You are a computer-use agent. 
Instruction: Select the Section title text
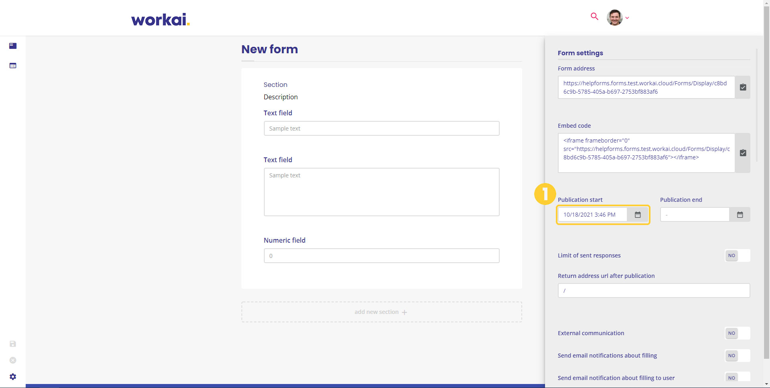point(276,84)
